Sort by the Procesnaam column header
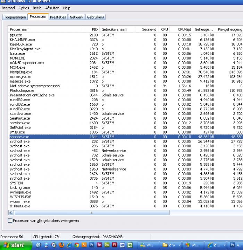The image size is (243, 250). tap(45, 29)
